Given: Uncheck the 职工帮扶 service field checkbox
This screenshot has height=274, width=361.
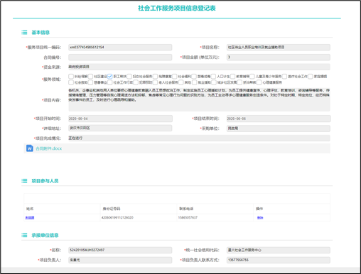Looking at the screenshot, I should [109, 76].
